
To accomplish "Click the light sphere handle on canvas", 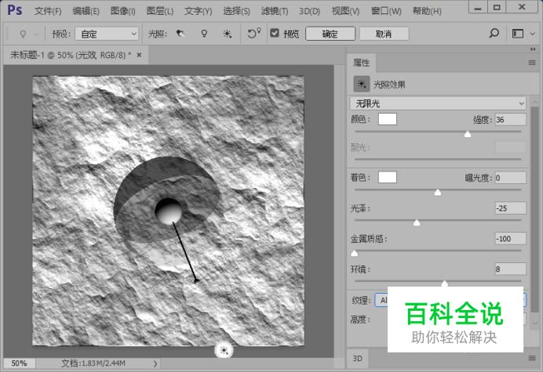I will 168,211.
